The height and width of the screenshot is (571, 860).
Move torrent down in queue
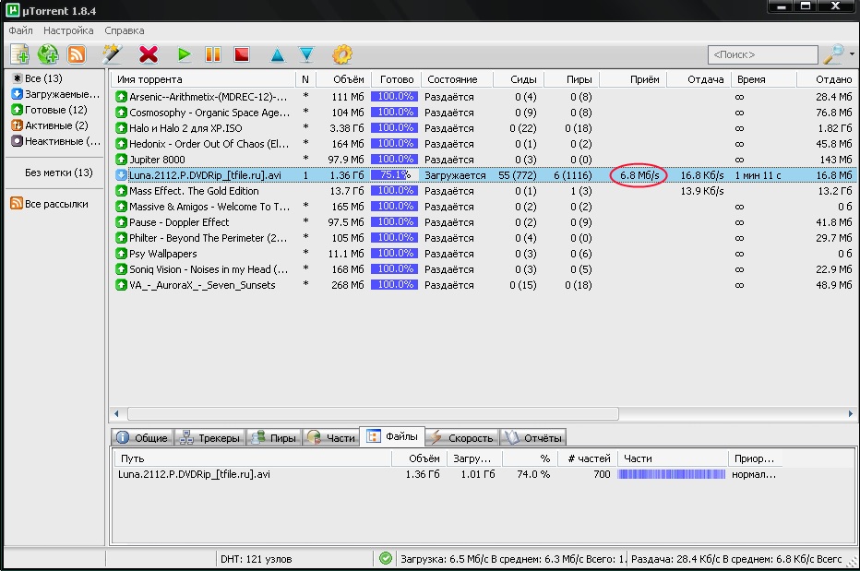(306, 55)
